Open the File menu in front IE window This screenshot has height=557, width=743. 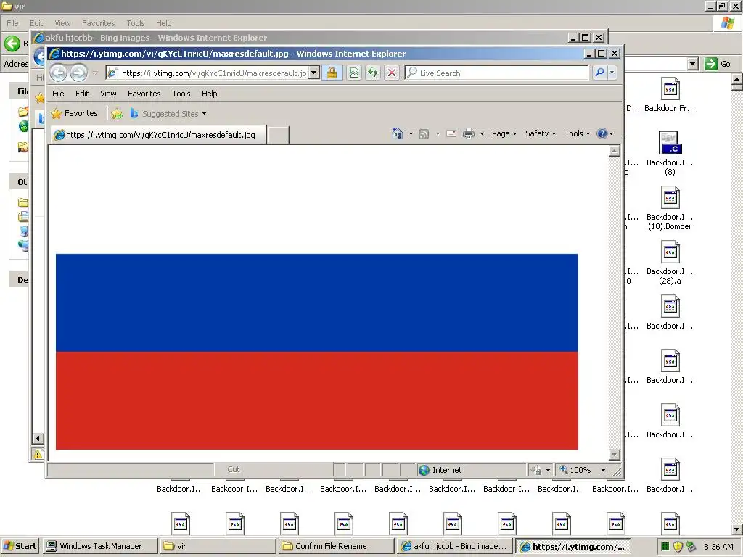[58, 94]
